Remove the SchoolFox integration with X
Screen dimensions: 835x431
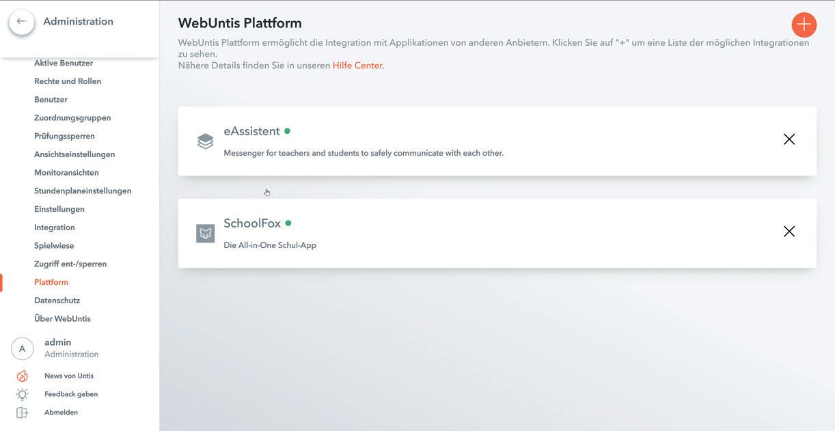coord(789,232)
